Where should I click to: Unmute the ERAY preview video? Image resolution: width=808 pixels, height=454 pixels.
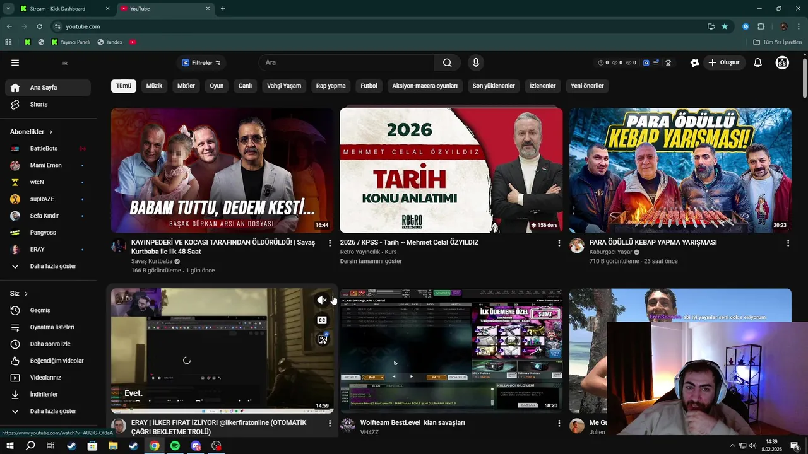(x=321, y=300)
